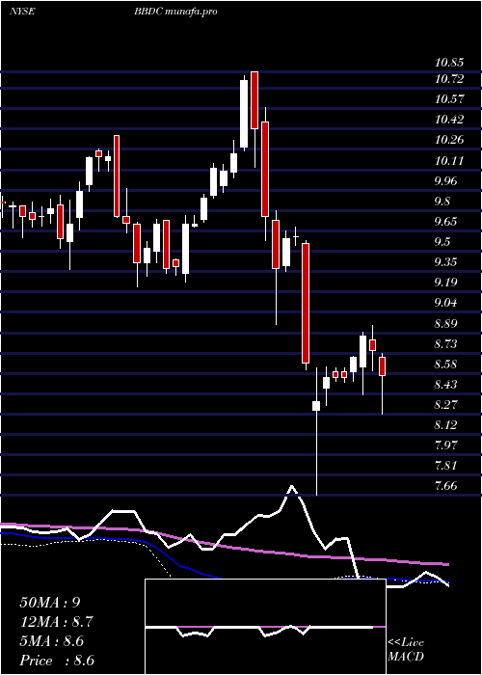Click the 10.57 price label

(x=449, y=99)
